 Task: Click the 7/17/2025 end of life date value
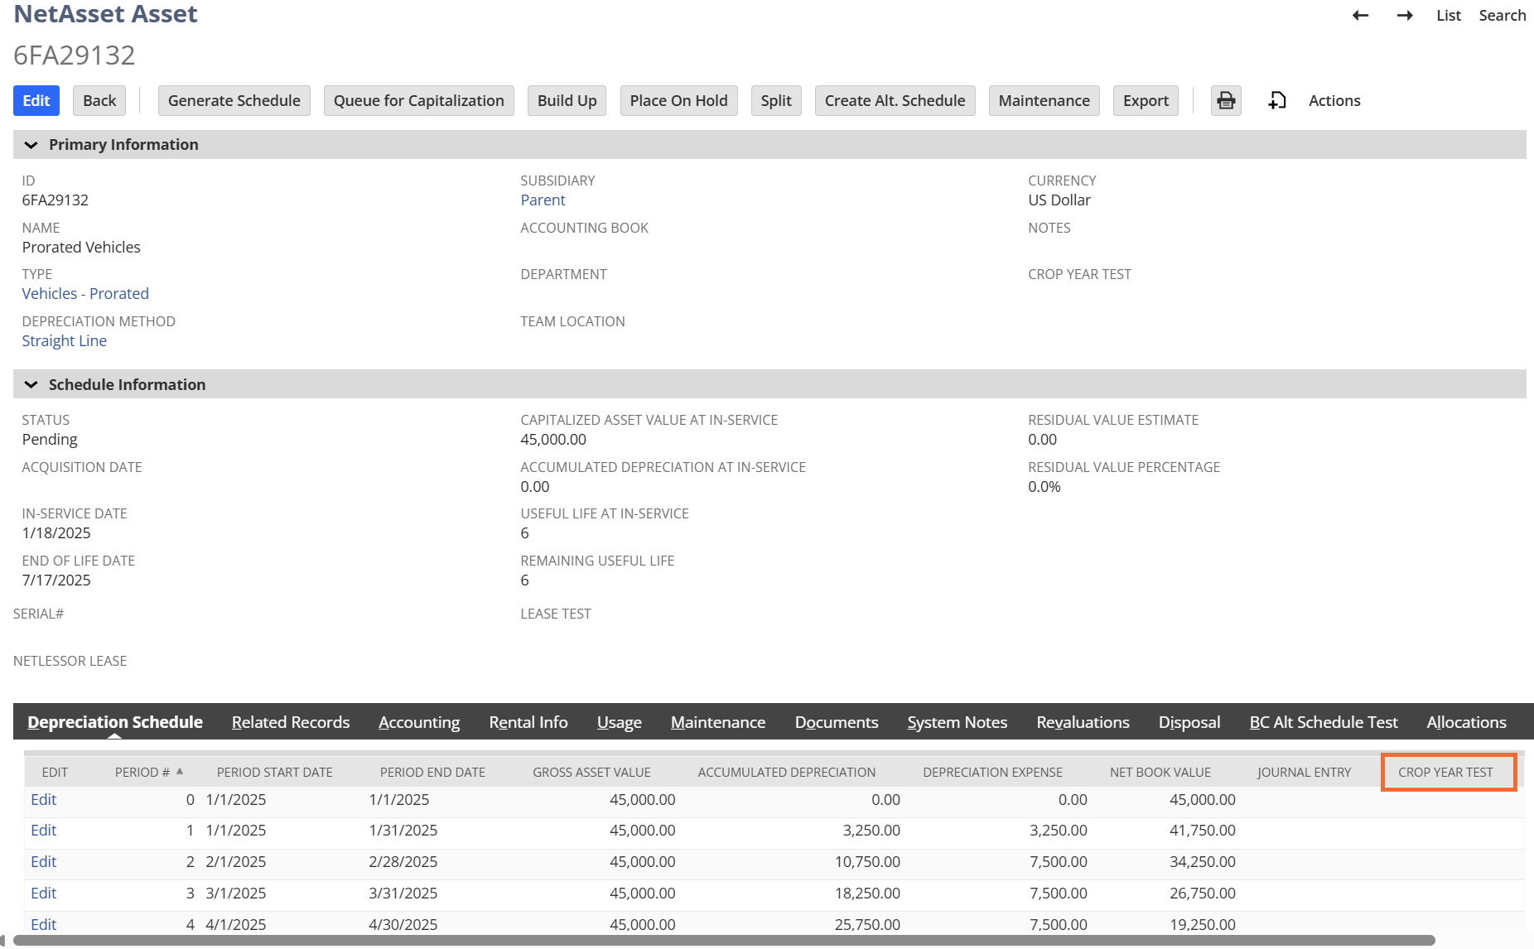click(56, 580)
